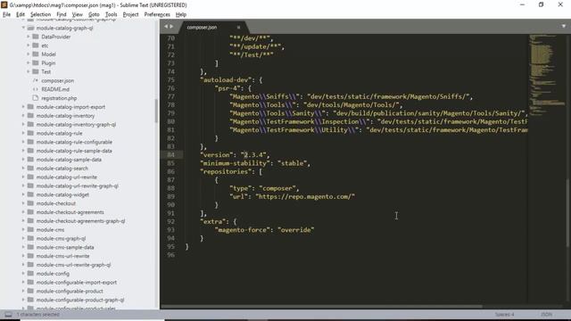The image size is (571, 321).
Task: Click the Plugin folder icon
Action: click(x=36, y=62)
